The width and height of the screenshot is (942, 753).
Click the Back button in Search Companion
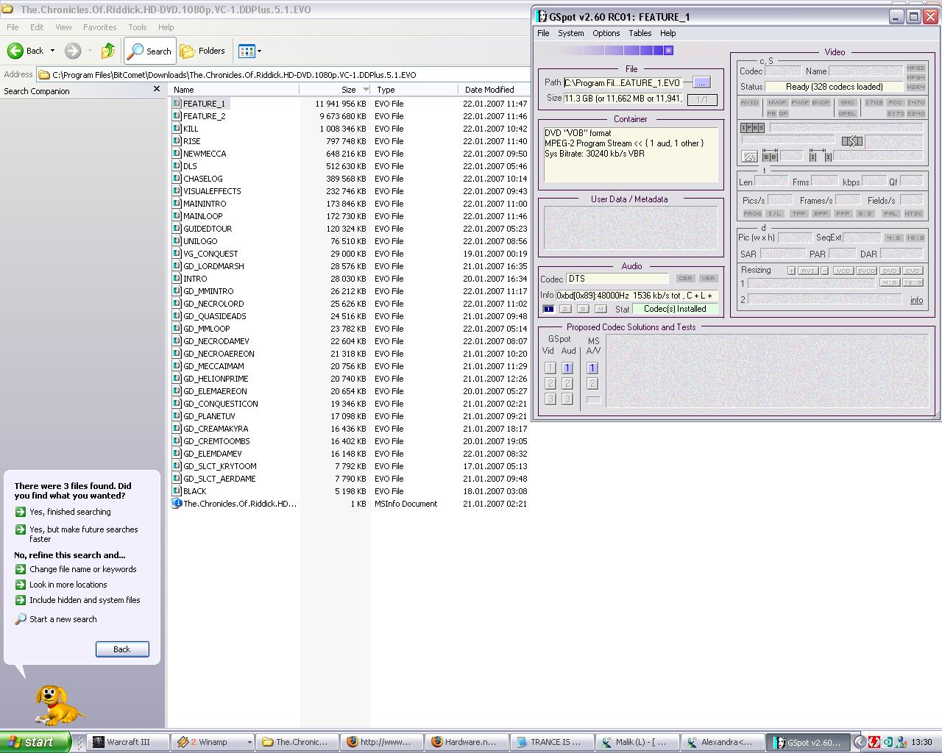(122, 649)
